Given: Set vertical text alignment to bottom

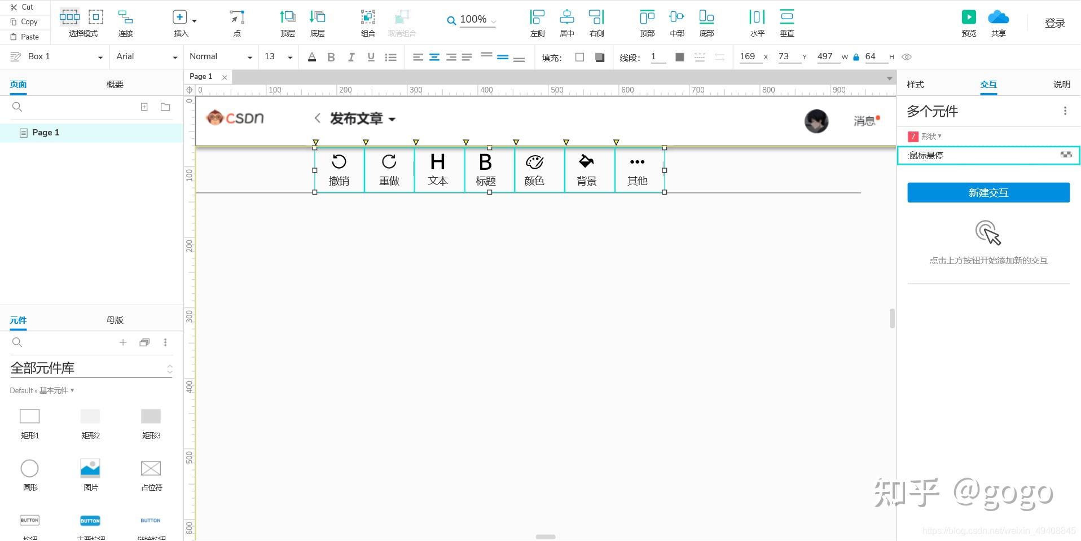Looking at the screenshot, I should pyautogui.click(x=519, y=59).
